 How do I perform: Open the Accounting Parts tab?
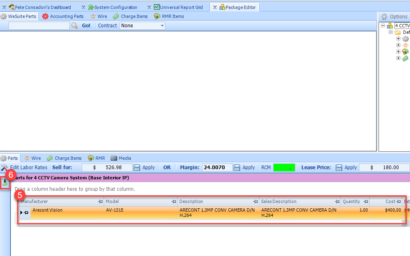(x=63, y=16)
